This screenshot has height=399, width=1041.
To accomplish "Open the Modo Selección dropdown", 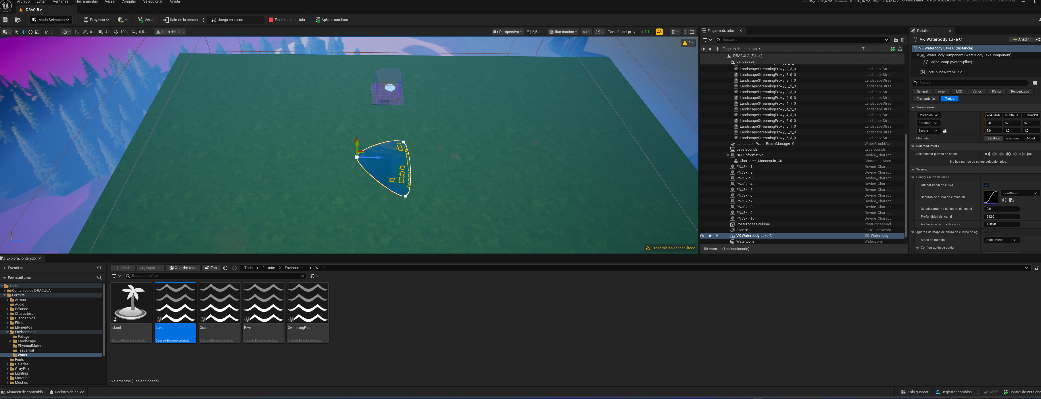I will coord(51,20).
